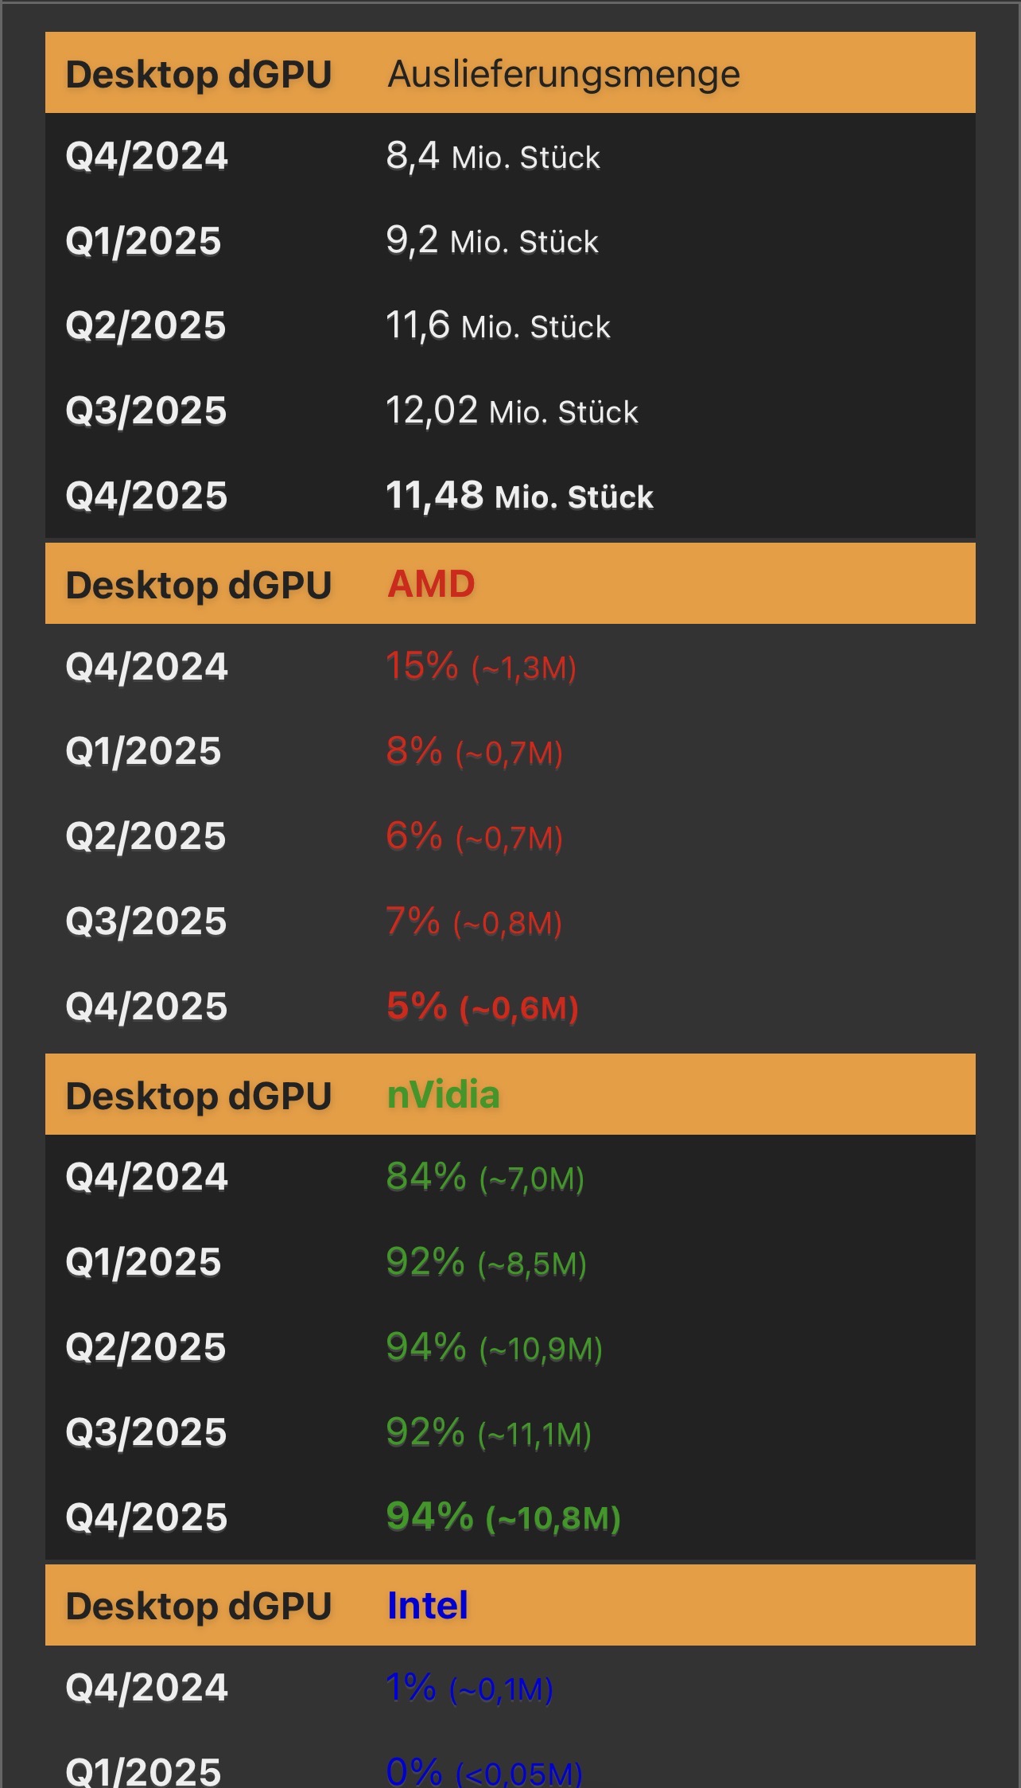
Task: Select nVidia's bold 94% (~10,8M) value
Action: [x=503, y=1517]
